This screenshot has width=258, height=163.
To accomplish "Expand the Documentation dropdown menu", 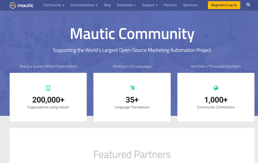I will [84, 5].
